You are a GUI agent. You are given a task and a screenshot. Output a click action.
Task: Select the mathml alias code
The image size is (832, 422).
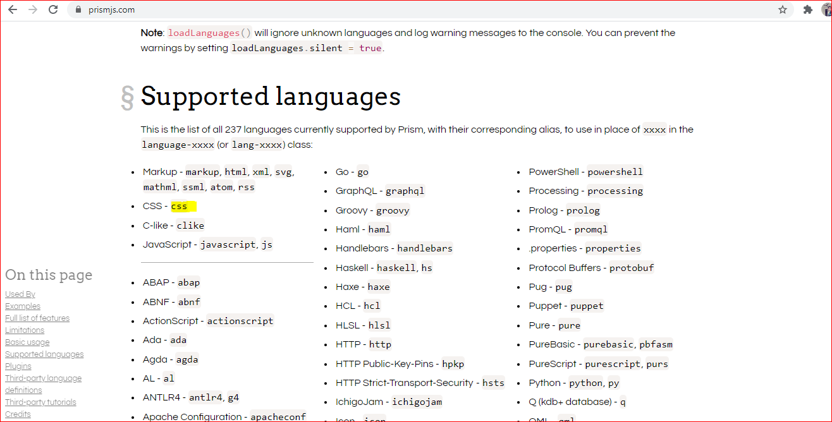(161, 187)
